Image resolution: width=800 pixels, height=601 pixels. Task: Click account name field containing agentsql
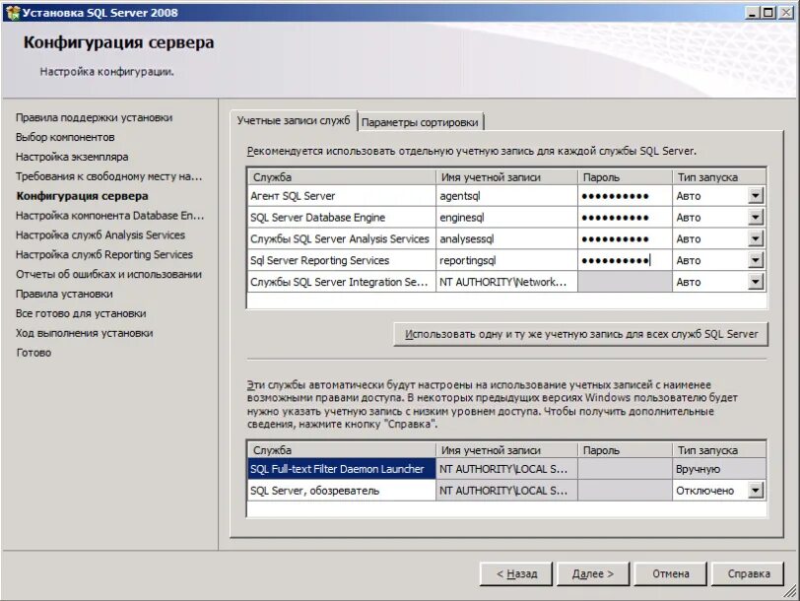pos(506,196)
